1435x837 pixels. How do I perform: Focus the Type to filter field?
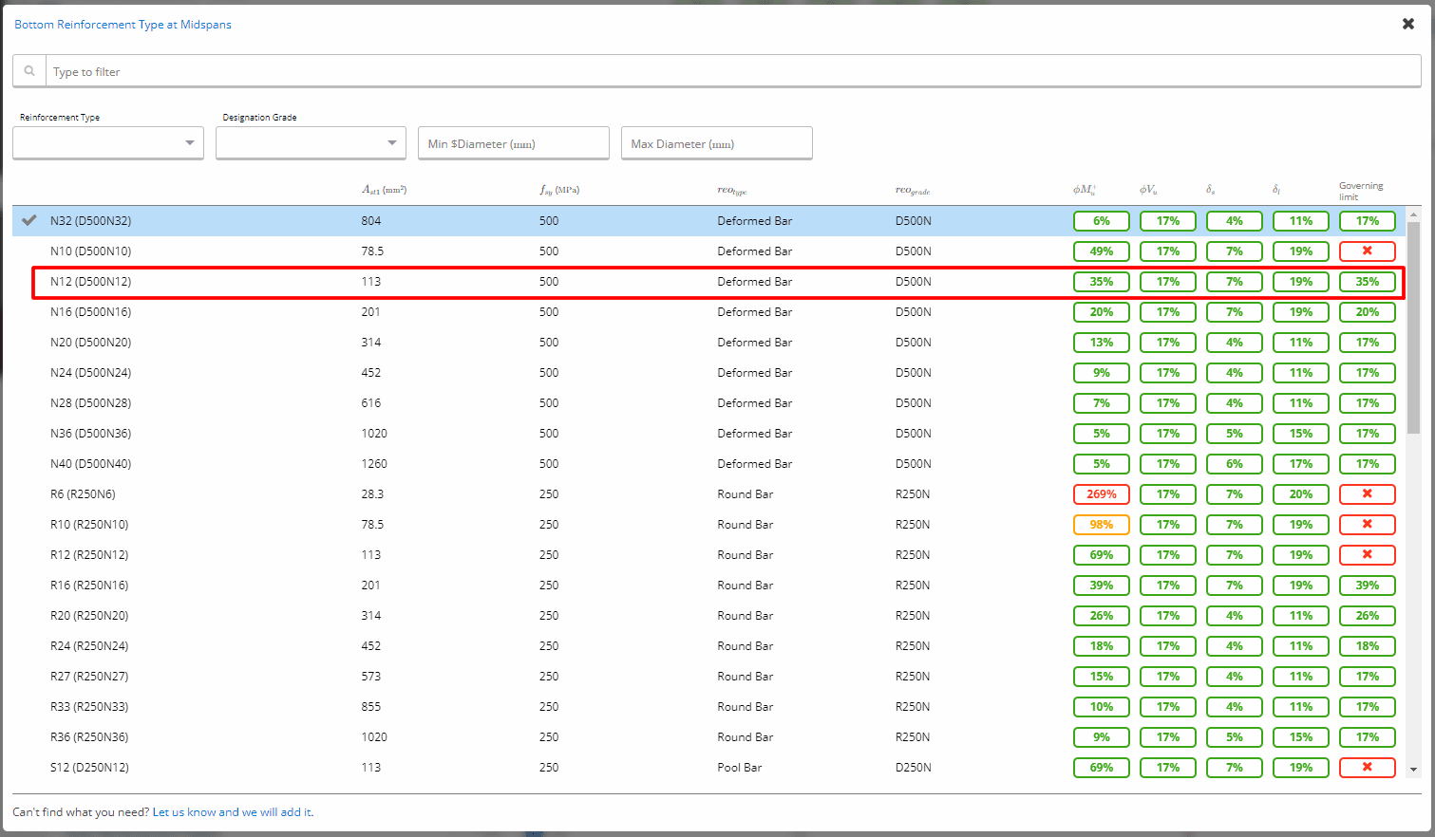(x=733, y=71)
